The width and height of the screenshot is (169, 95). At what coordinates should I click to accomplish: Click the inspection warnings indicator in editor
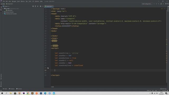pyautogui.click(x=162, y=9)
